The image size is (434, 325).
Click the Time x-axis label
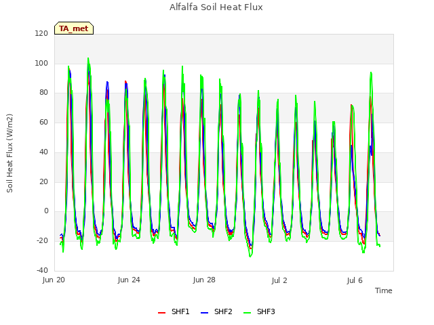[384, 290]
